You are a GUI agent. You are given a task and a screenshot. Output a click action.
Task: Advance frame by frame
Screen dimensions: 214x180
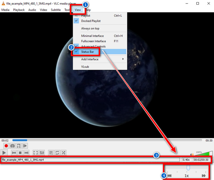click(25, 146)
